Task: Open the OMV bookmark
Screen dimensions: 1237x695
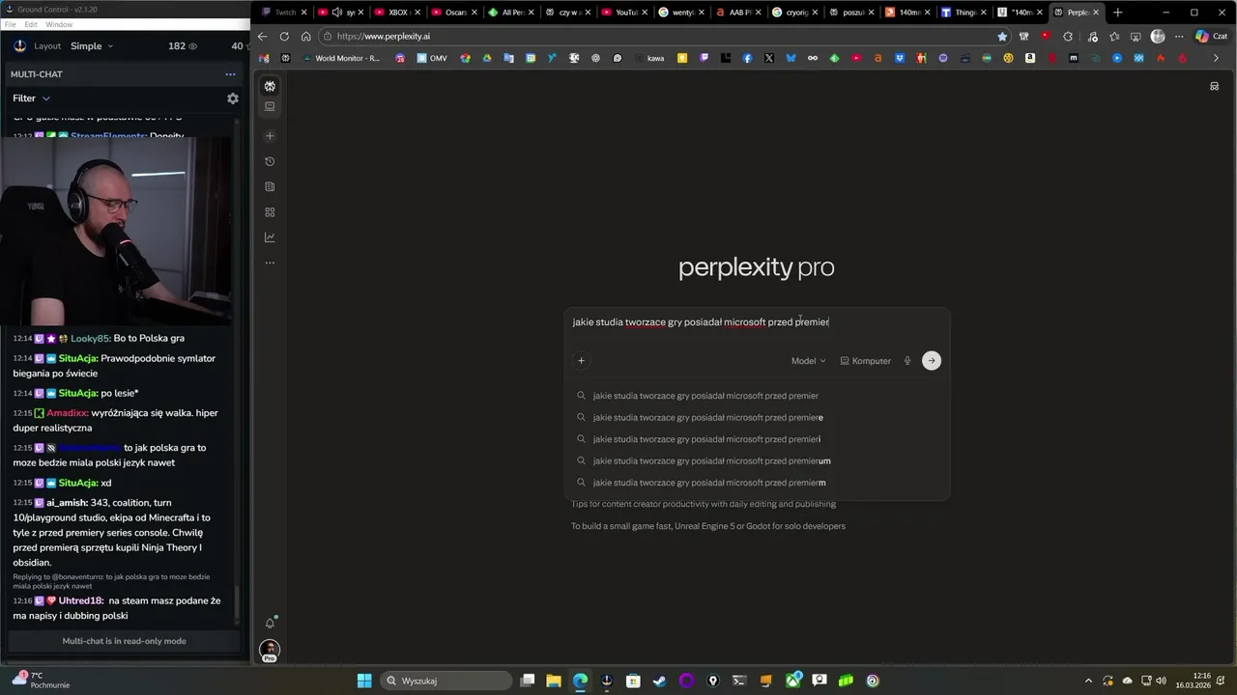Action: (432, 58)
